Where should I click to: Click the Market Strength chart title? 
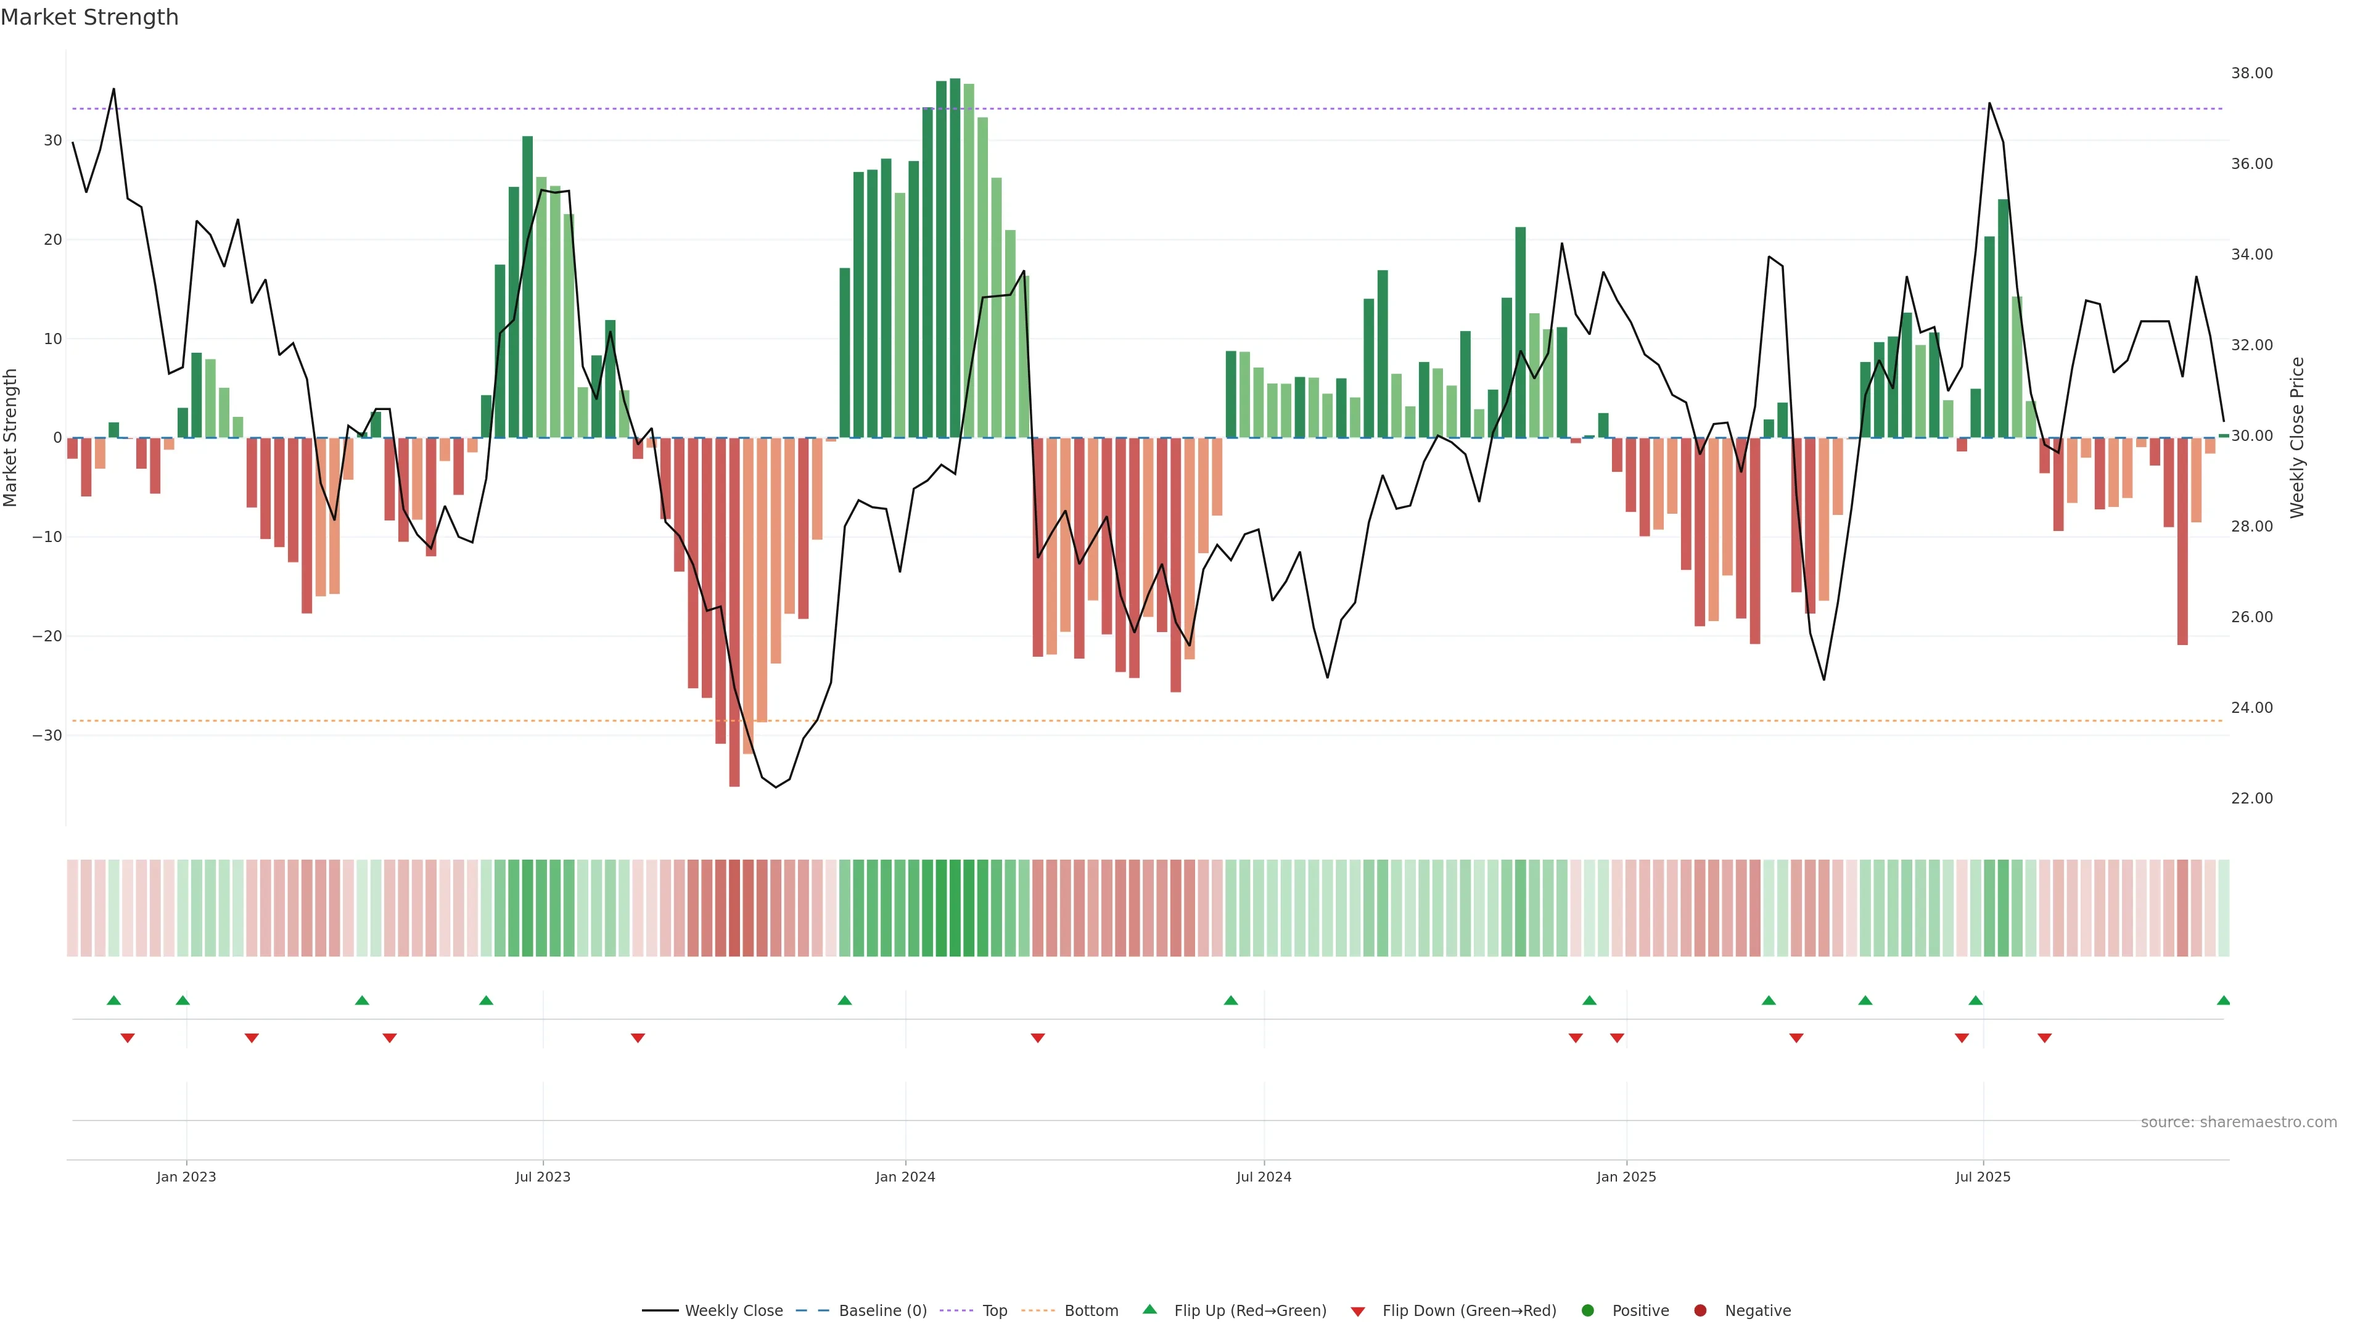coord(89,17)
